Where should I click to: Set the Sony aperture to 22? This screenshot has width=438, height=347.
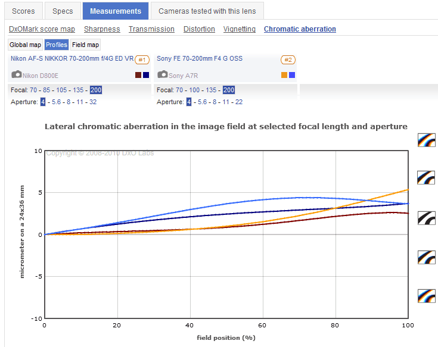pyautogui.click(x=238, y=102)
